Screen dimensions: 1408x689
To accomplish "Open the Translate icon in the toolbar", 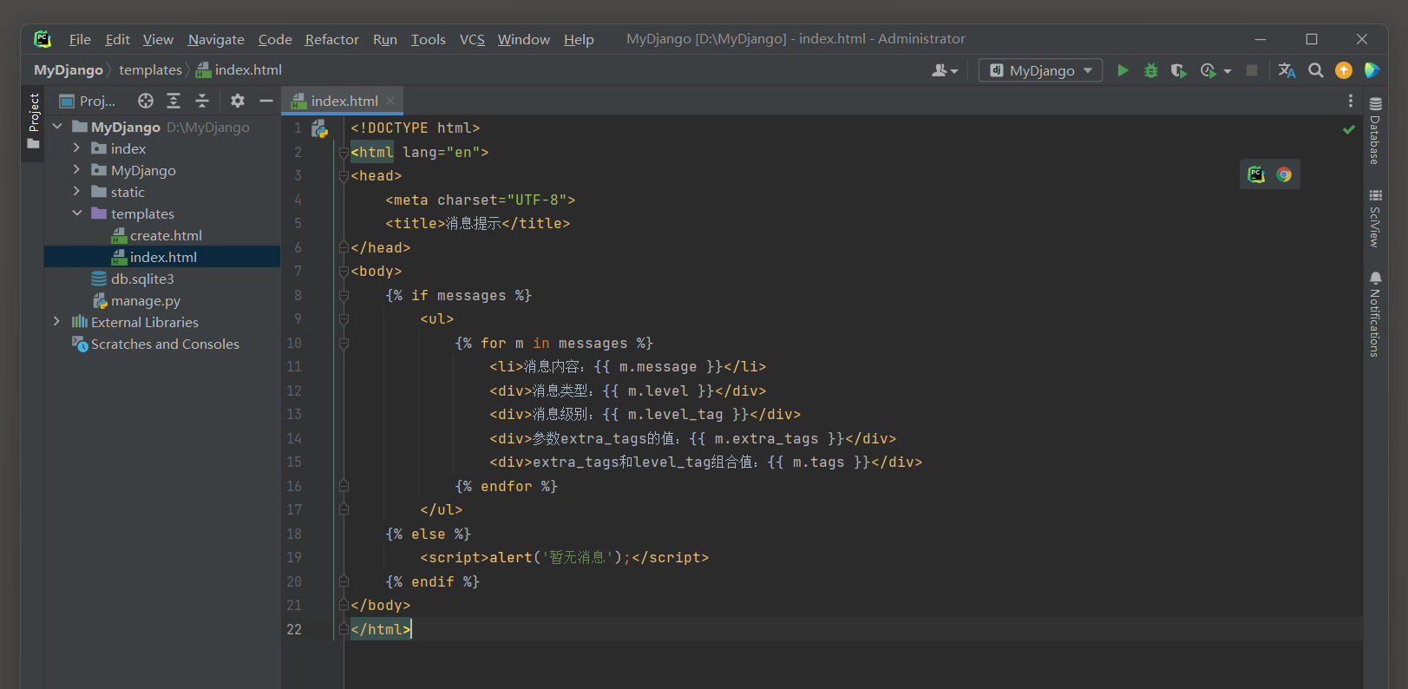I will 1287,70.
